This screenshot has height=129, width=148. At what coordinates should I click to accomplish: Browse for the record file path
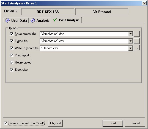(137, 48)
